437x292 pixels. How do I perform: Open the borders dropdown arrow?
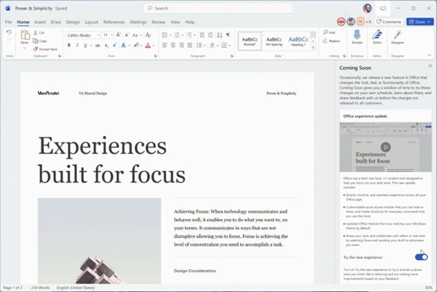(x=230, y=45)
